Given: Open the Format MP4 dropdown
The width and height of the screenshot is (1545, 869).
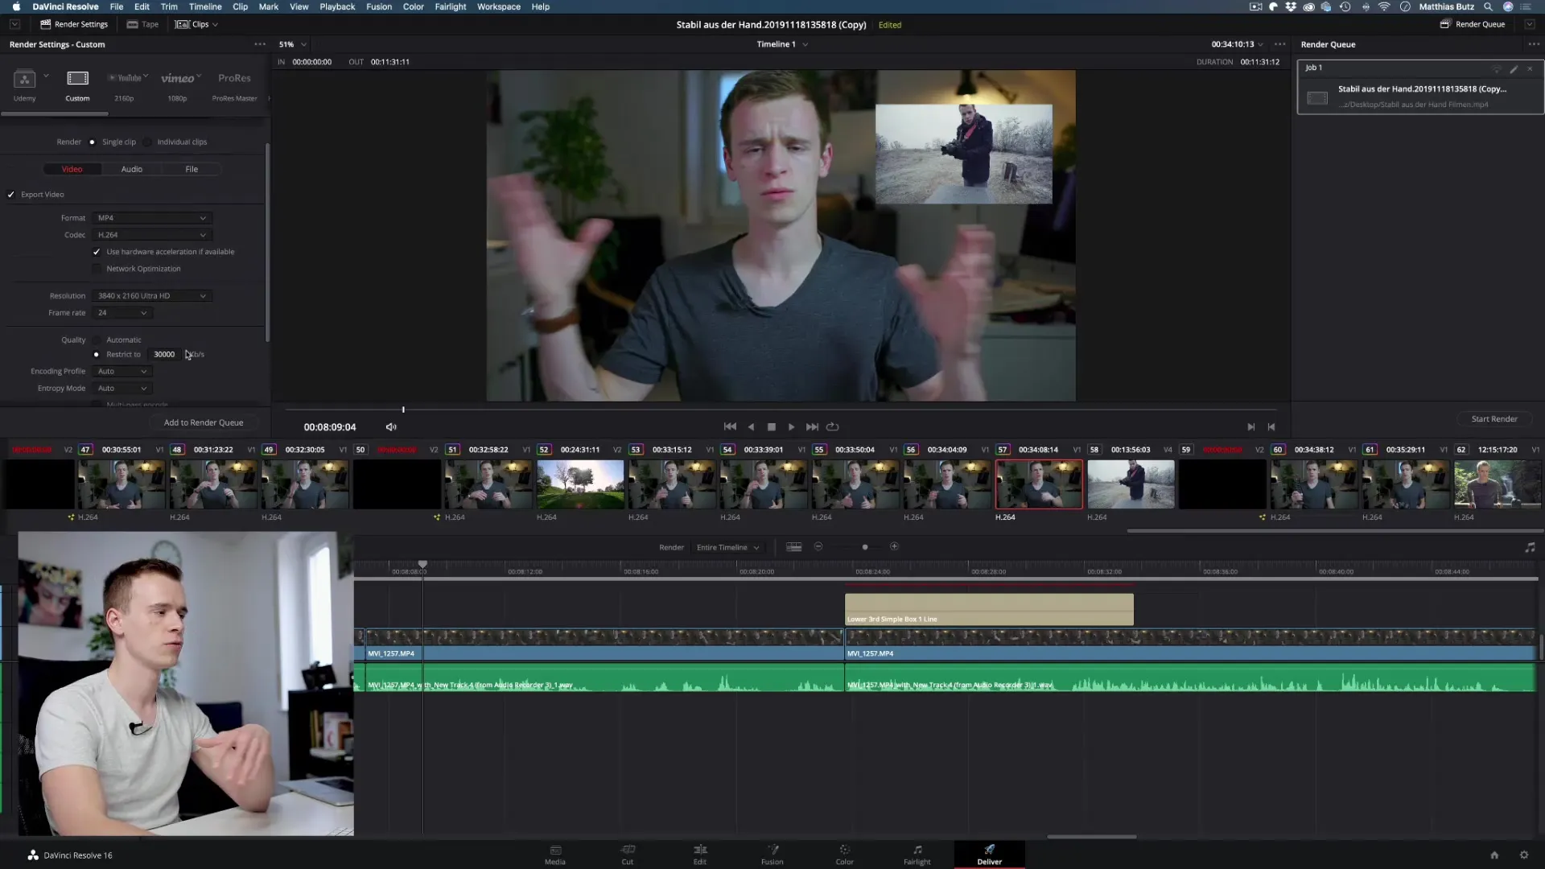Looking at the screenshot, I should point(151,218).
